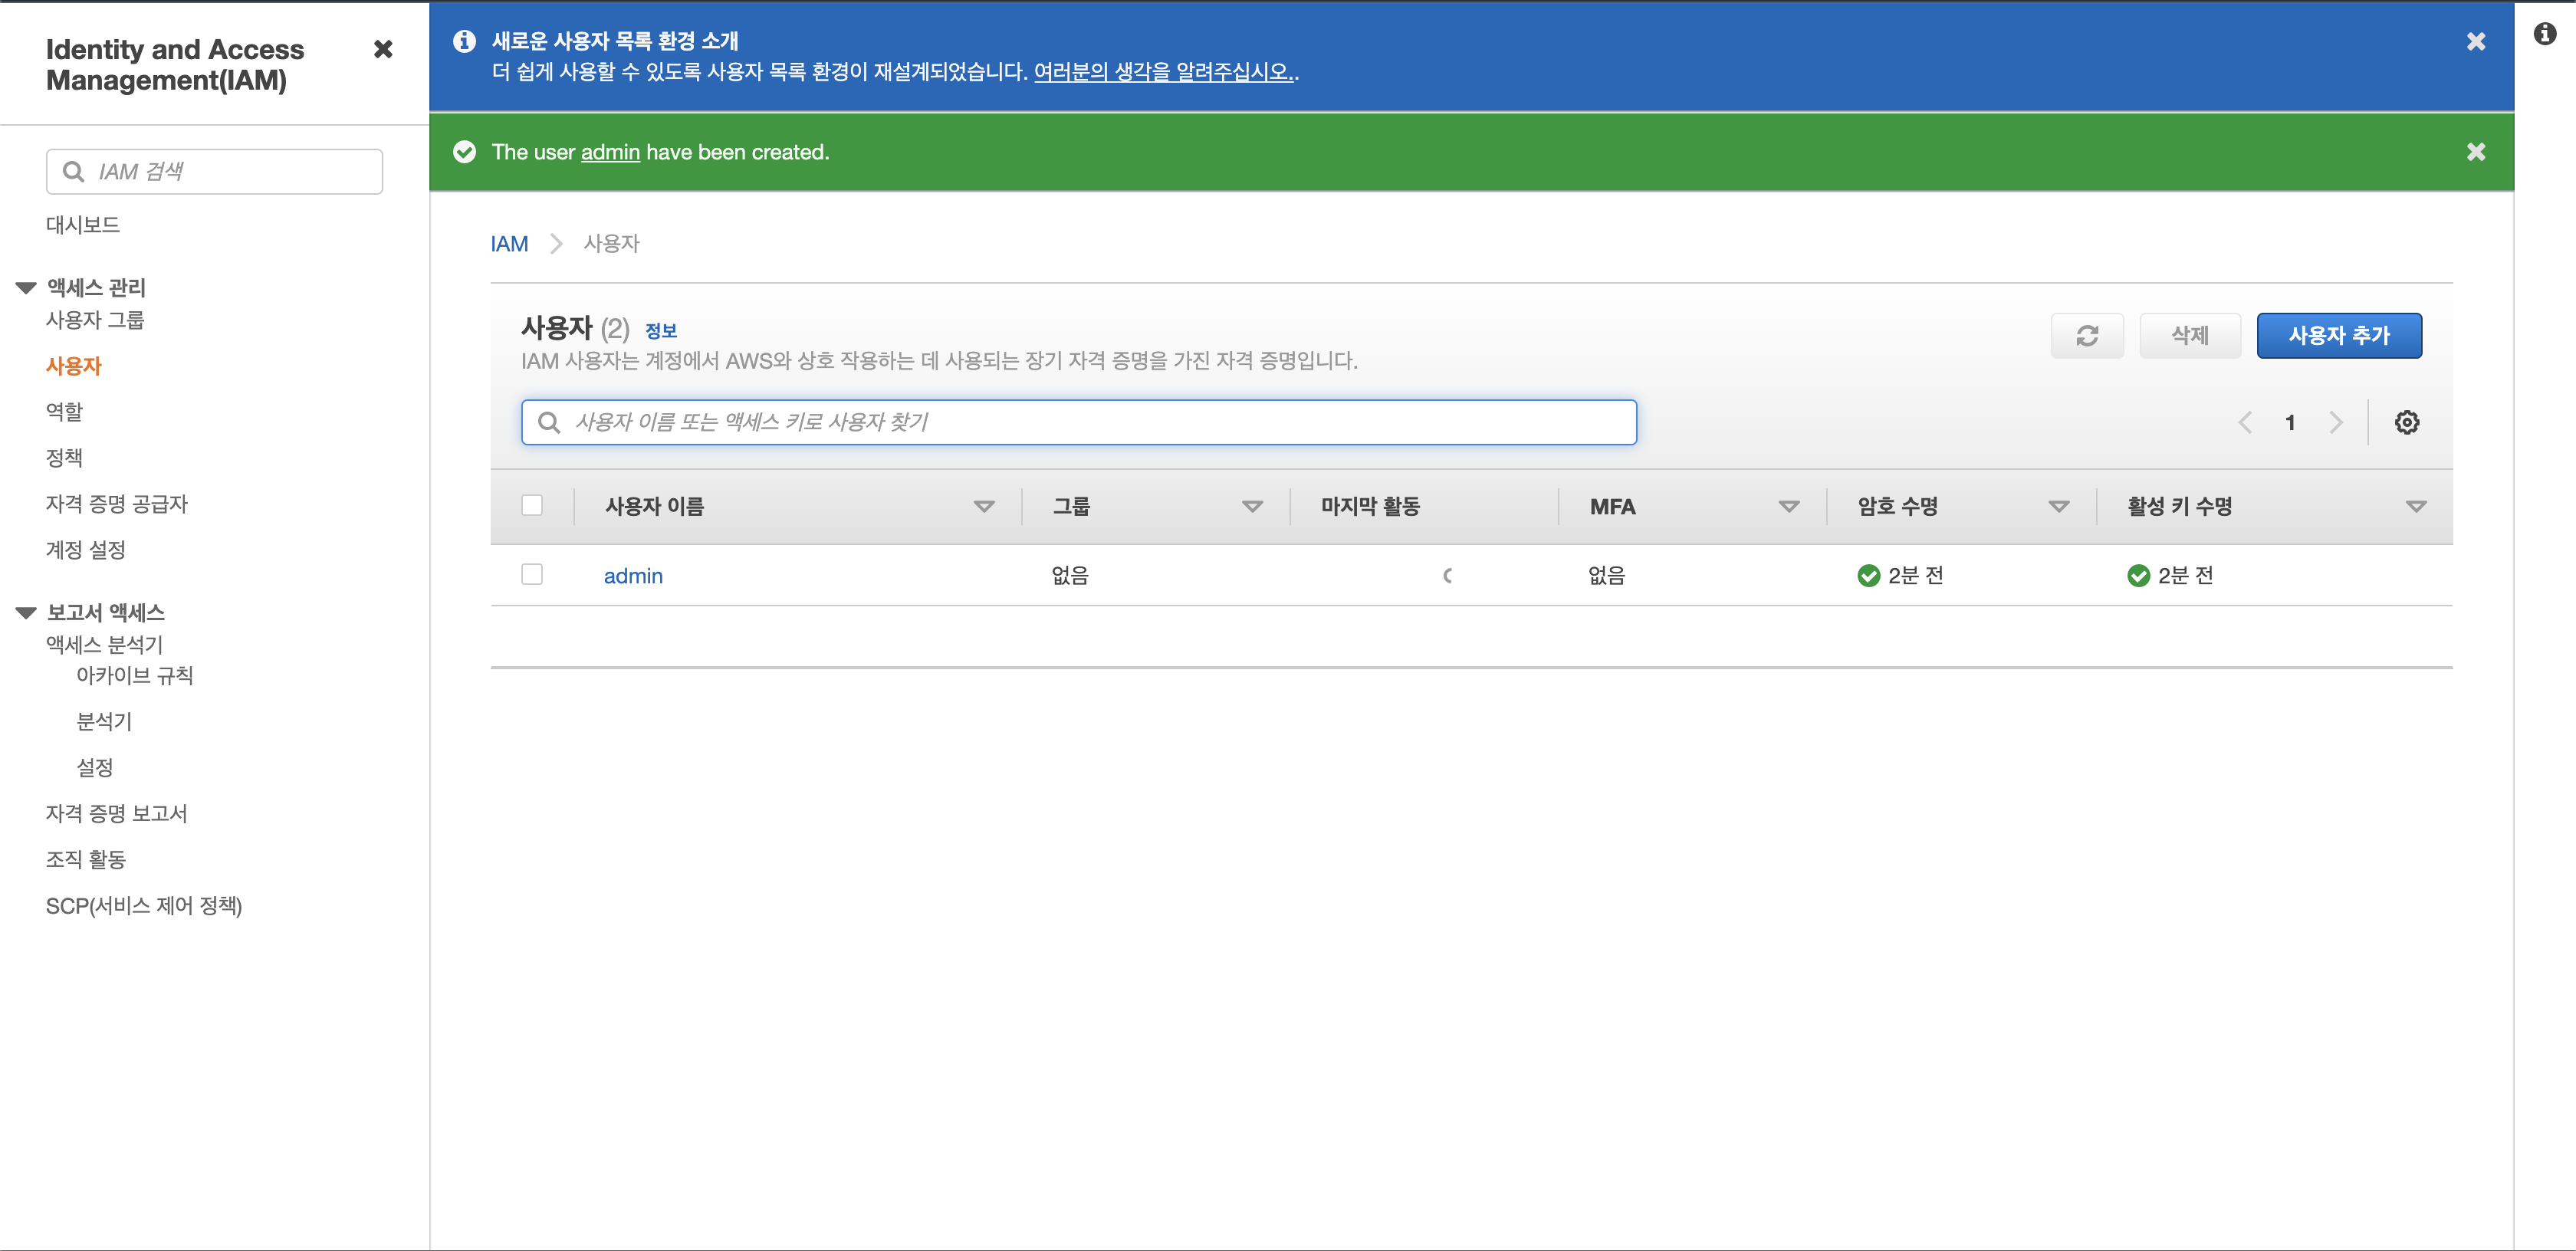The height and width of the screenshot is (1251, 2576).
Task: Click the IAM breadcrumb link
Action: 509,244
